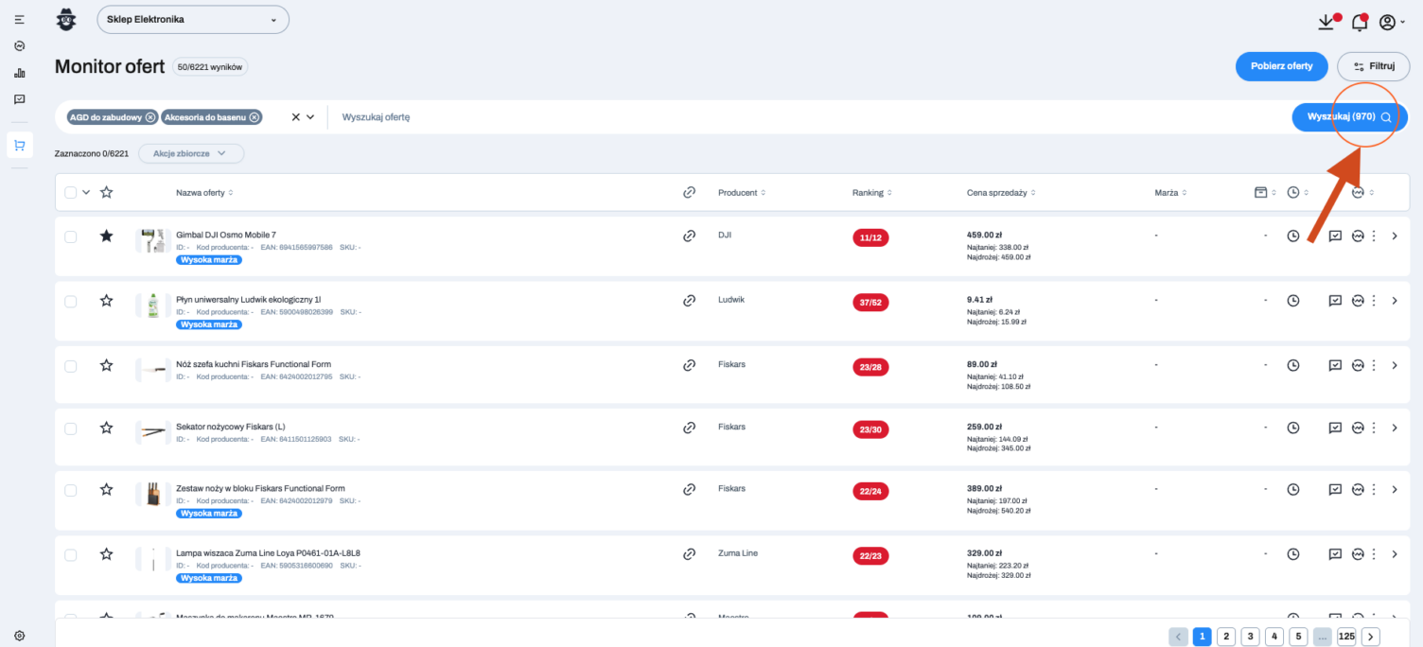This screenshot has height=647, width=1423.
Task: Tick checkbox for Zestaw noży w bloku Fiskars
Action: 71,490
